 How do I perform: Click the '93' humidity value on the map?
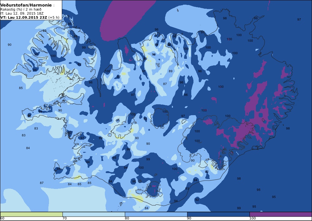coord(187,188)
